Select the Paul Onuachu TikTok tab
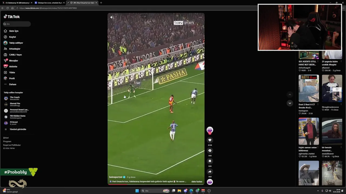 click(82, 3)
